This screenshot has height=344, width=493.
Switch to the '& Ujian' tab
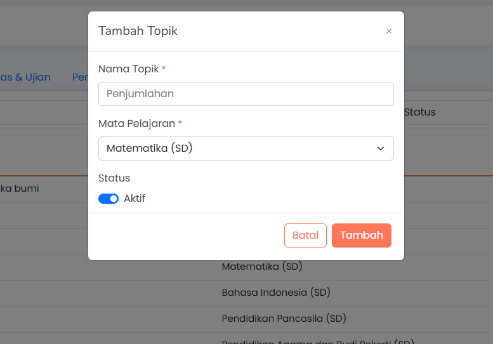click(25, 77)
